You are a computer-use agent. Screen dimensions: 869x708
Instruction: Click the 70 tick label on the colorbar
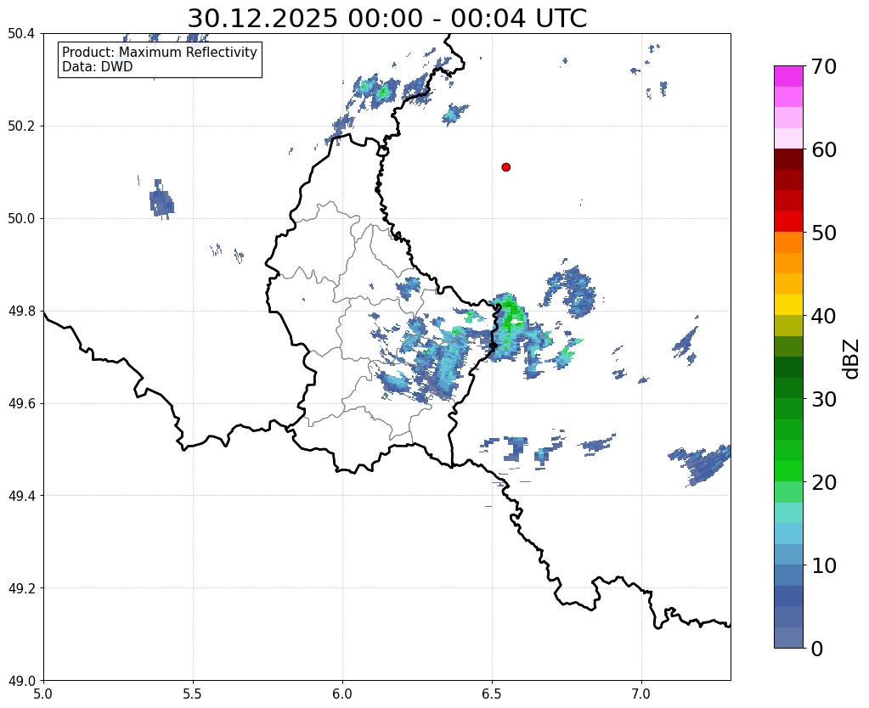pos(824,66)
